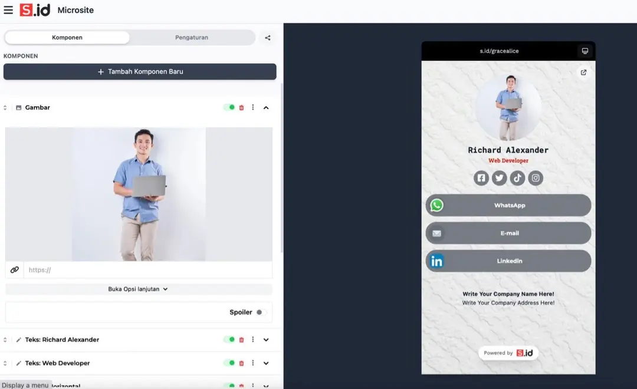
Task: Toggle visibility of Teks: Web Developer
Action: pos(229,363)
